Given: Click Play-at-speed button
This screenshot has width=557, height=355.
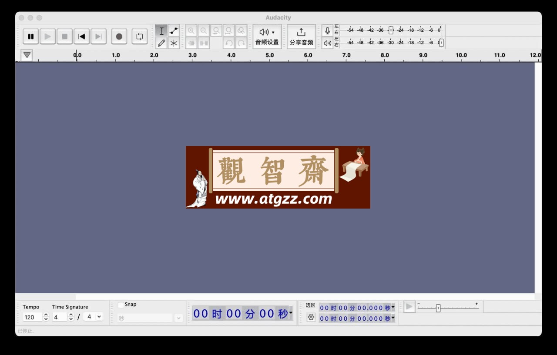Looking at the screenshot, I should (x=409, y=307).
